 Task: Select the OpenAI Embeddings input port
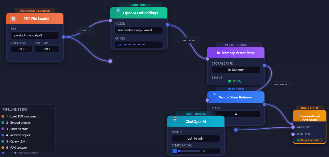pos(110,20)
